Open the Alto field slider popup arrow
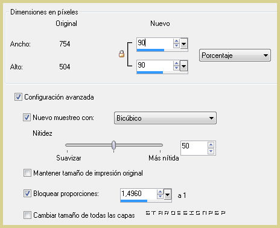 click(183, 66)
